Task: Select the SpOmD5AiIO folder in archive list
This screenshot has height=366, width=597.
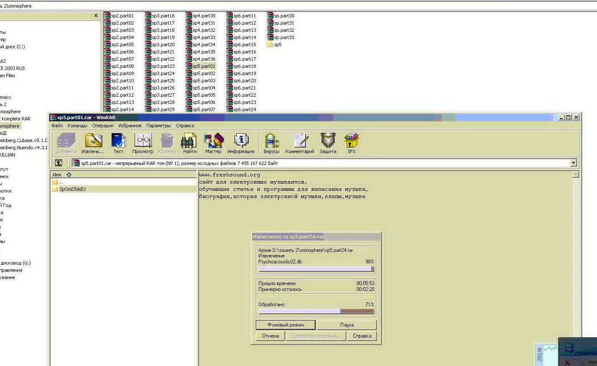Action: pyautogui.click(x=73, y=189)
